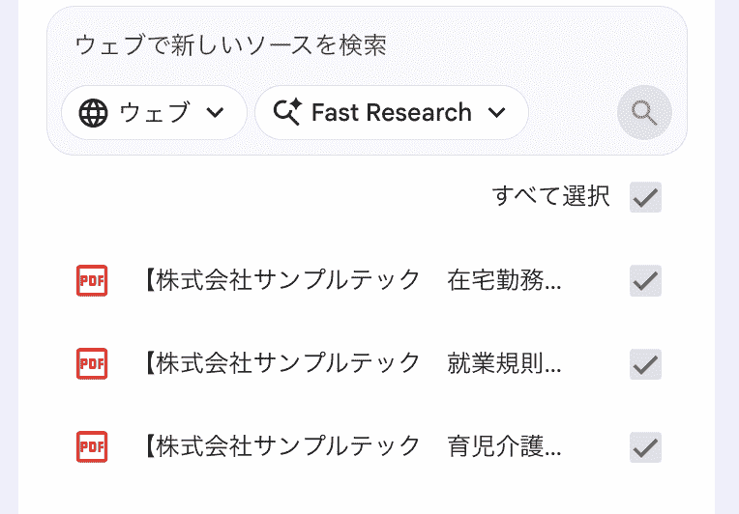
Task: Uncheck the 育児介護 source checkbox
Action: point(645,447)
